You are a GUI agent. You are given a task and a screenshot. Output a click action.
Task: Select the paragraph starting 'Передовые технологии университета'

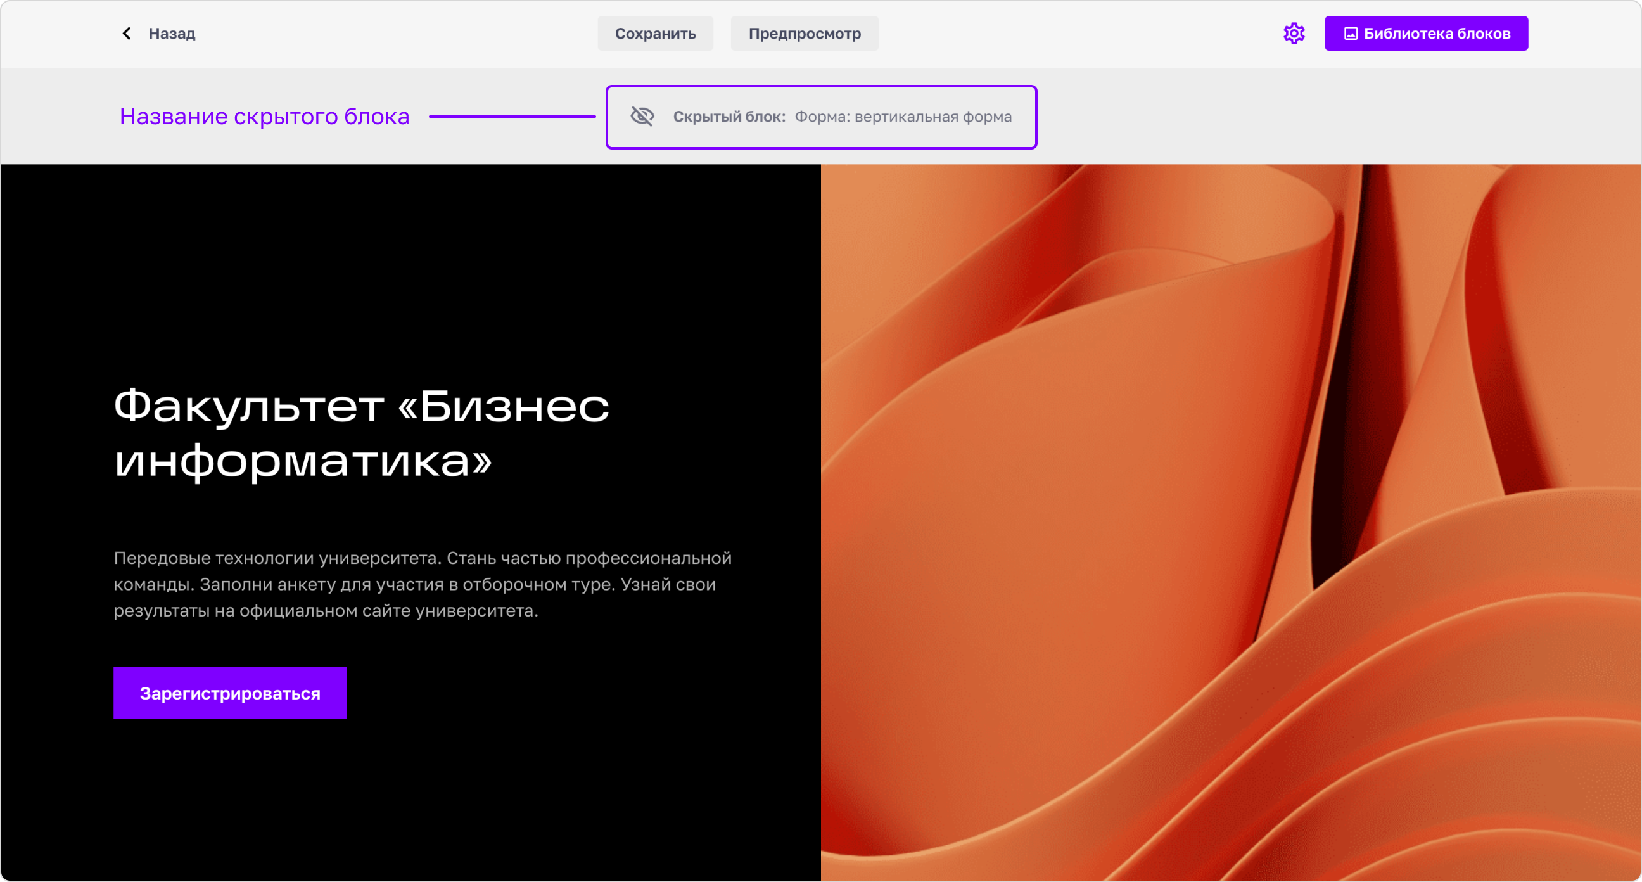[x=422, y=584]
